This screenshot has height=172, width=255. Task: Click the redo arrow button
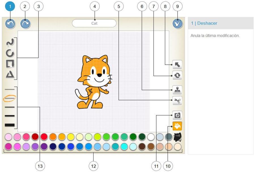pos(25,23)
